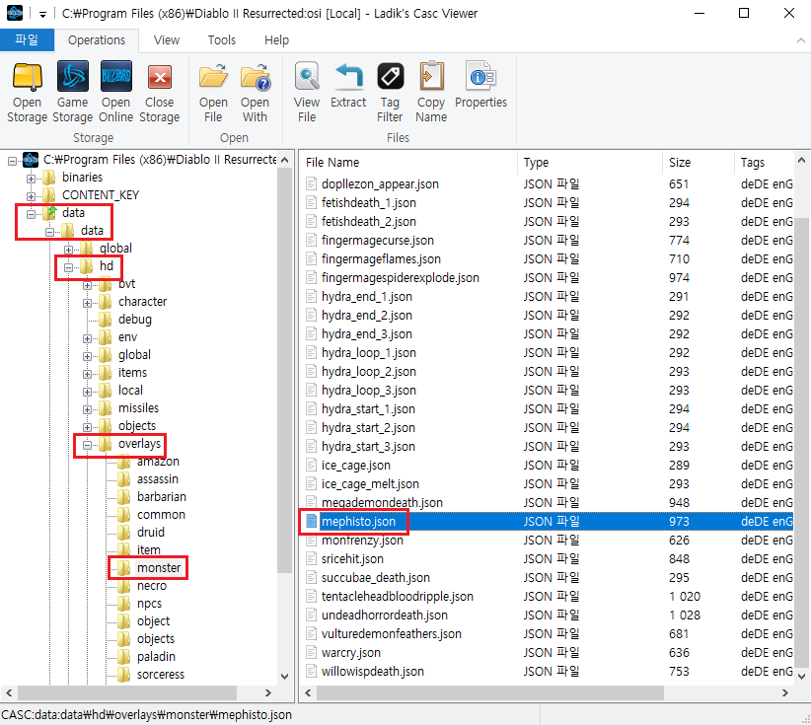Expand the CONTENT_KEY folder node
The image size is (811, 725).
pos(31,196)
